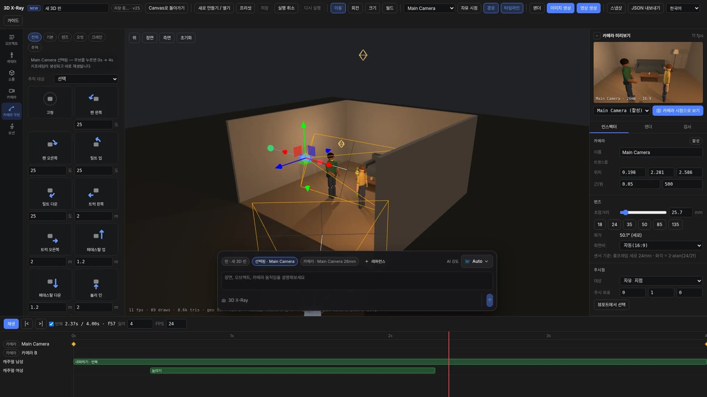The image size is (707, 397).
Task: Open the 소품 sidebar panel
Action: point(11,75)
